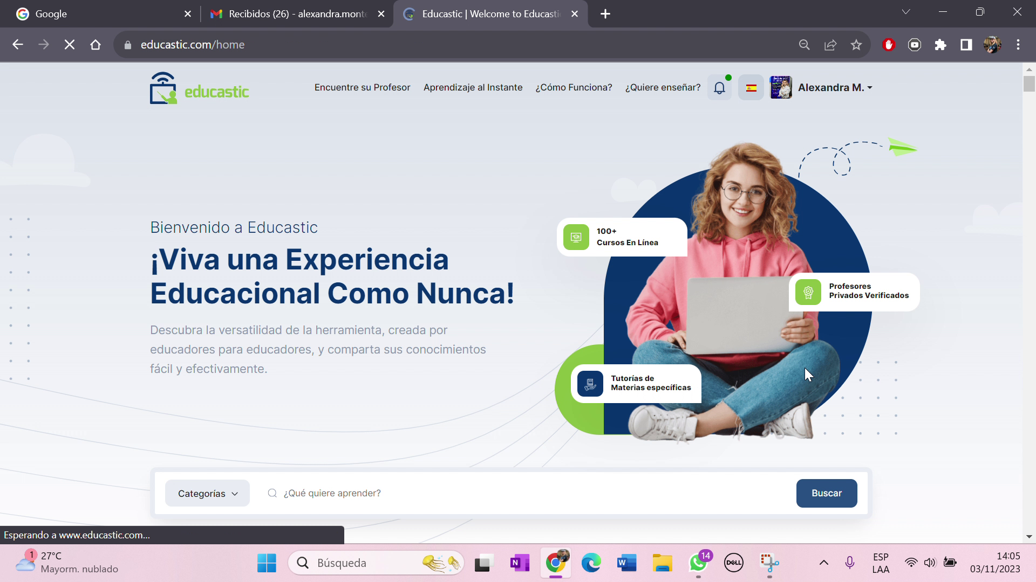
Task: Click the scrollbar down arrow
Action: click(1029, 537)
